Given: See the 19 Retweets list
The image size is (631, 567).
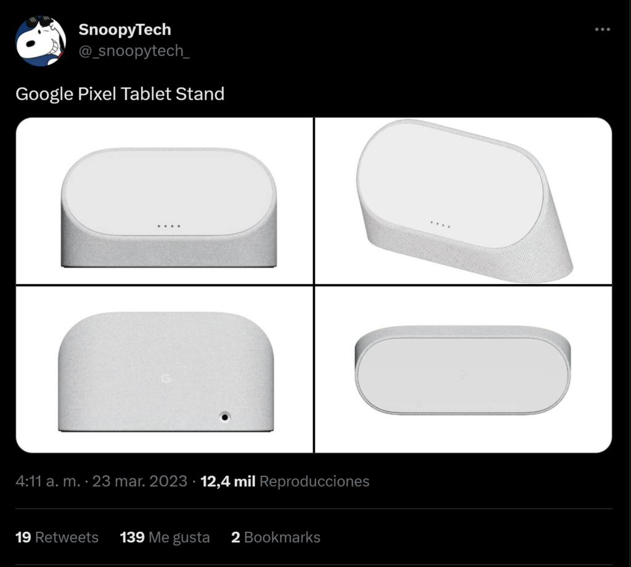Looking at the screenshot, I should click(57, 537).
